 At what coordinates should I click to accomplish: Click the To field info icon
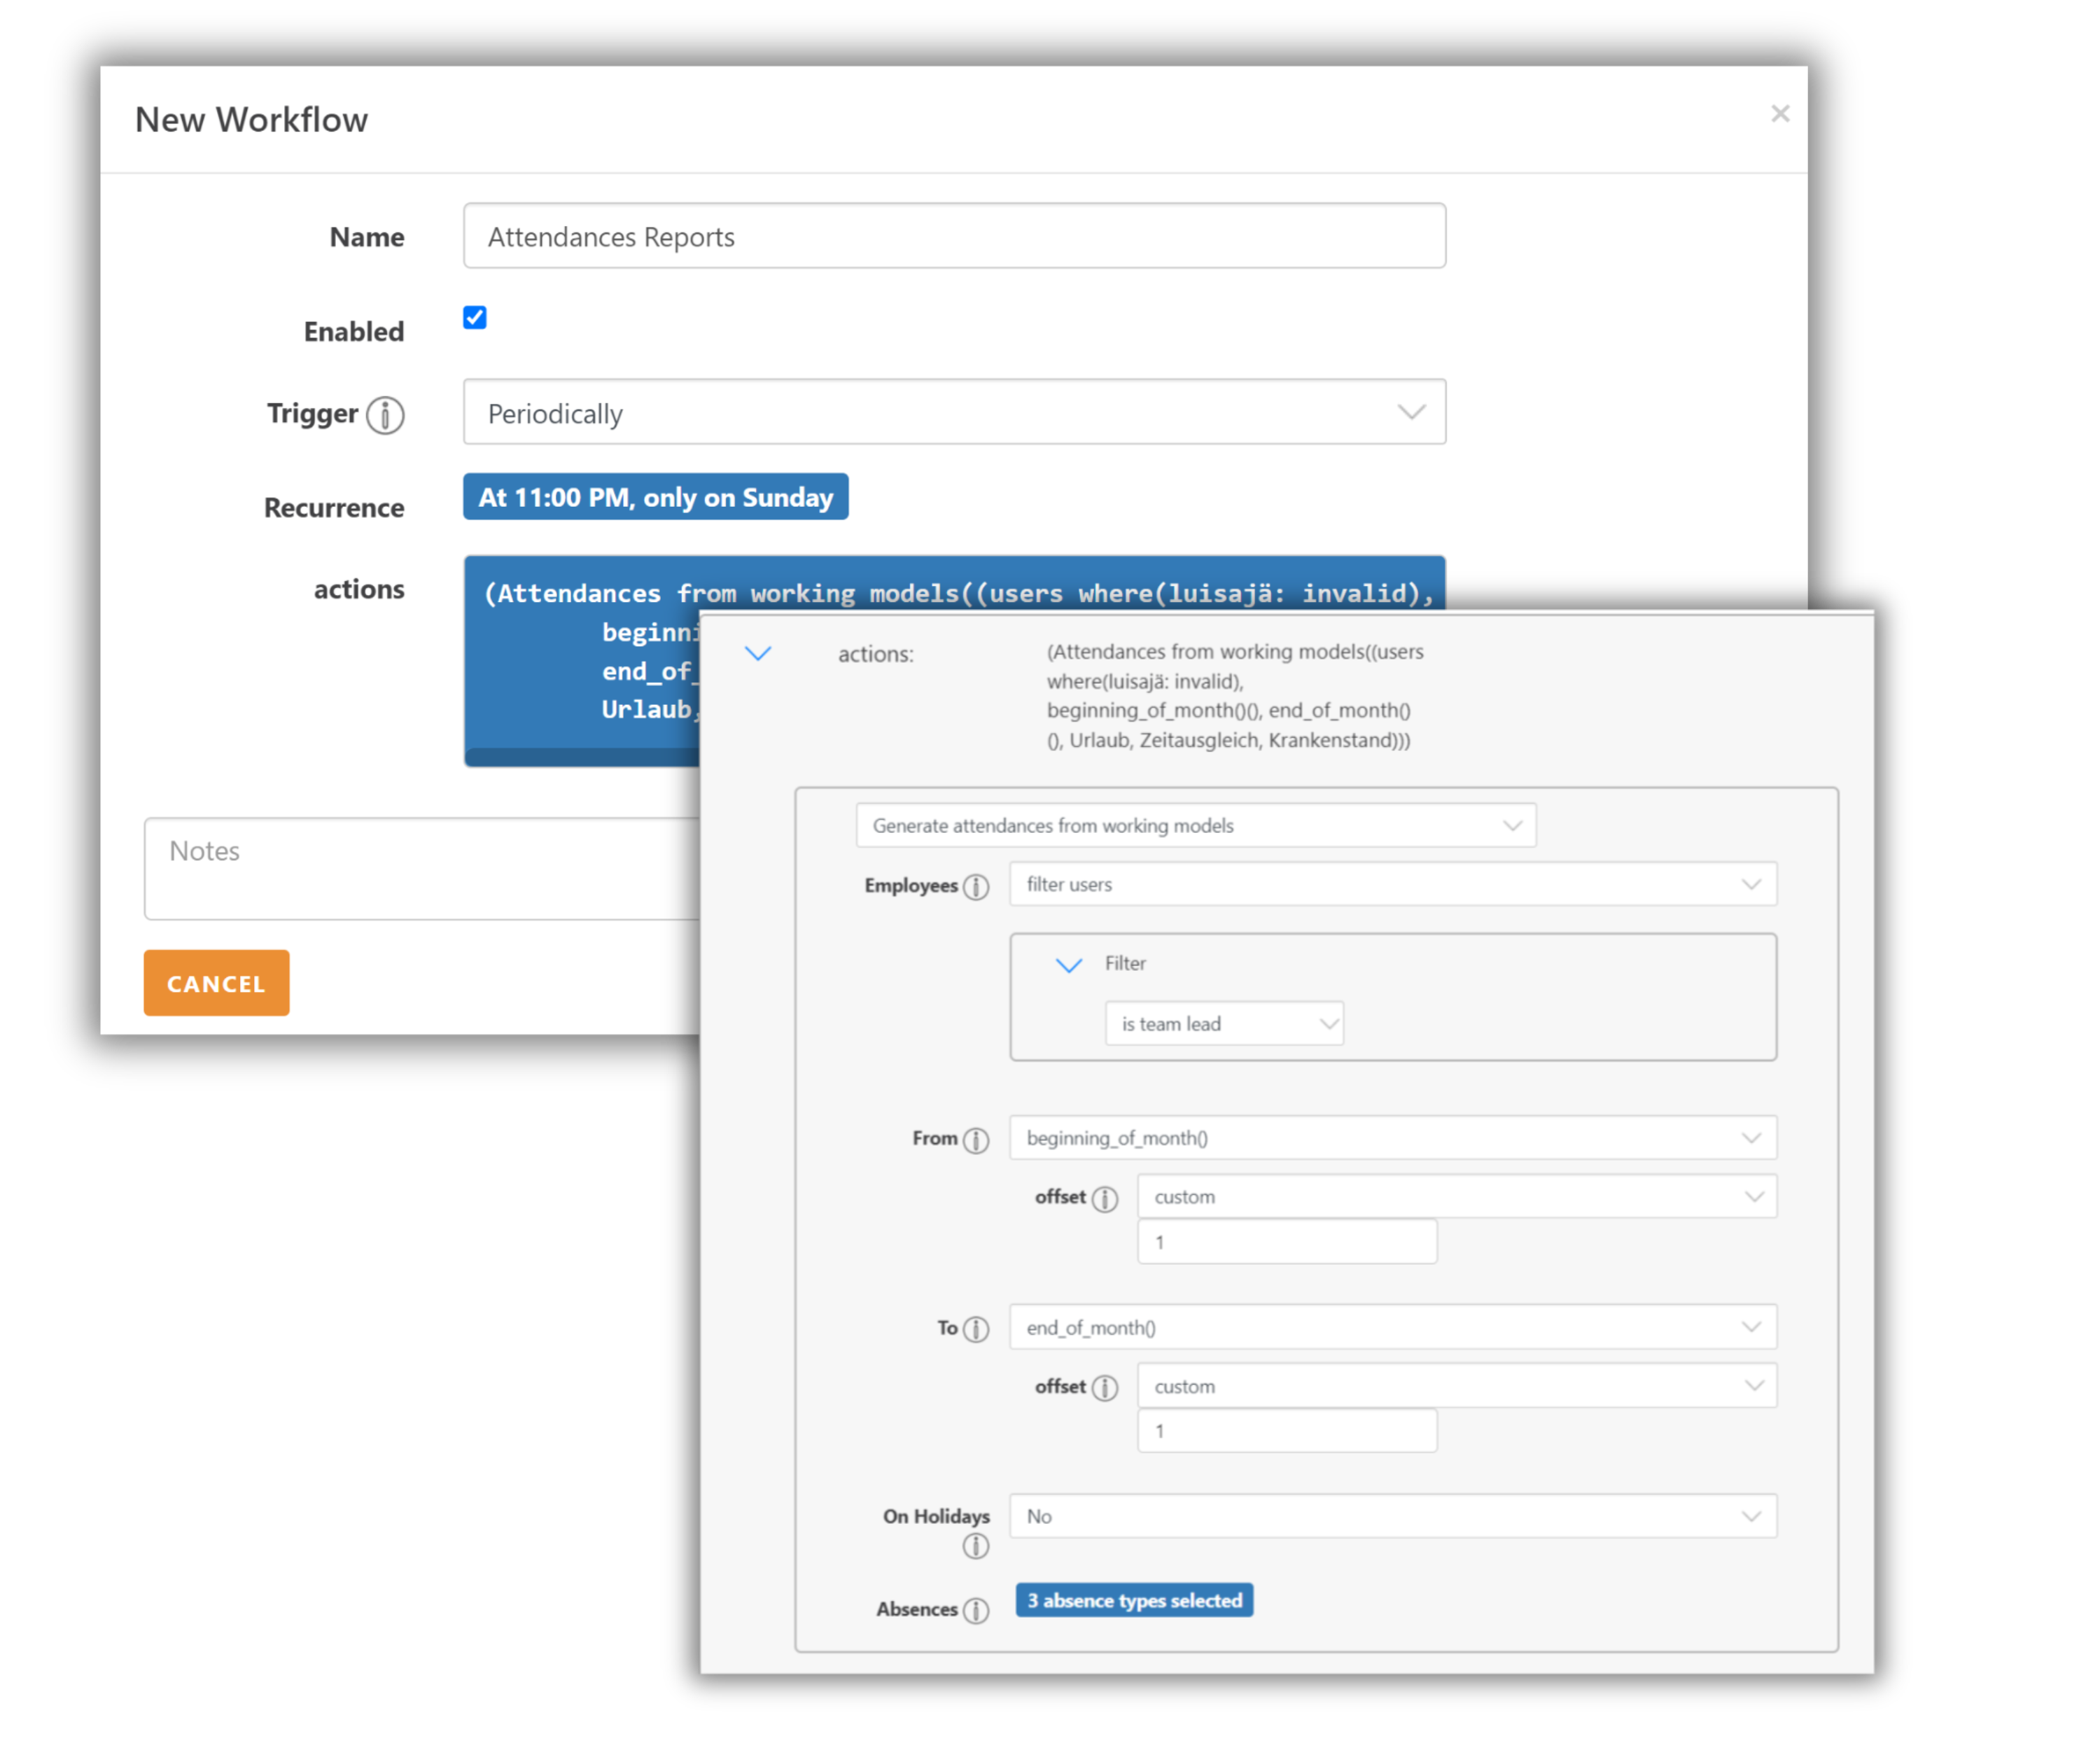976,1328
